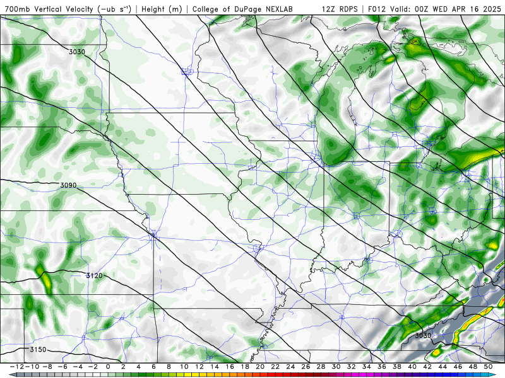The height and width of the screenshot is (378, 505).
Task: Click the '36' value on the color scale
Action: (382, 367)
